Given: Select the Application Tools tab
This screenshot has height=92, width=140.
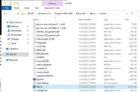Looking at the screenshot, I should 52,8.
